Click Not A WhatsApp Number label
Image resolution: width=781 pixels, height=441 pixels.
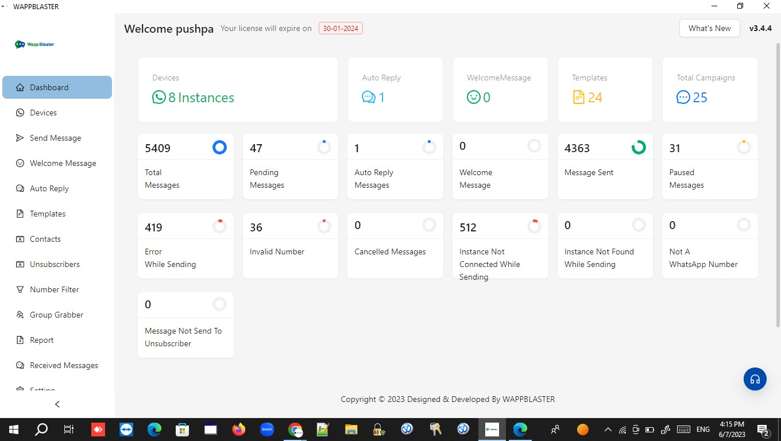point(703,258)
